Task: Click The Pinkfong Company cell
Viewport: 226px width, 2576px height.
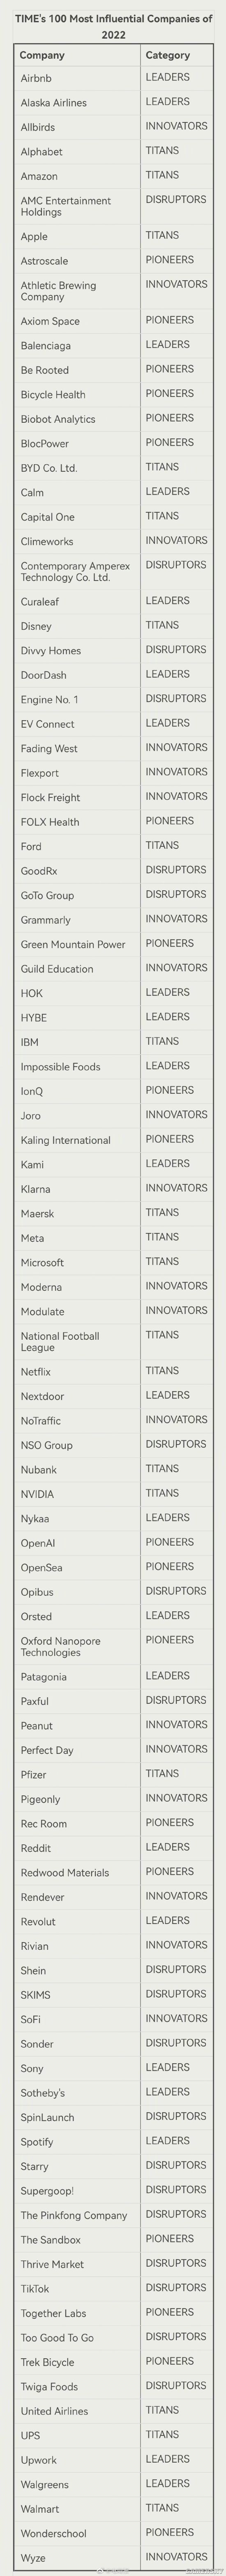Action: (76, 2215)
